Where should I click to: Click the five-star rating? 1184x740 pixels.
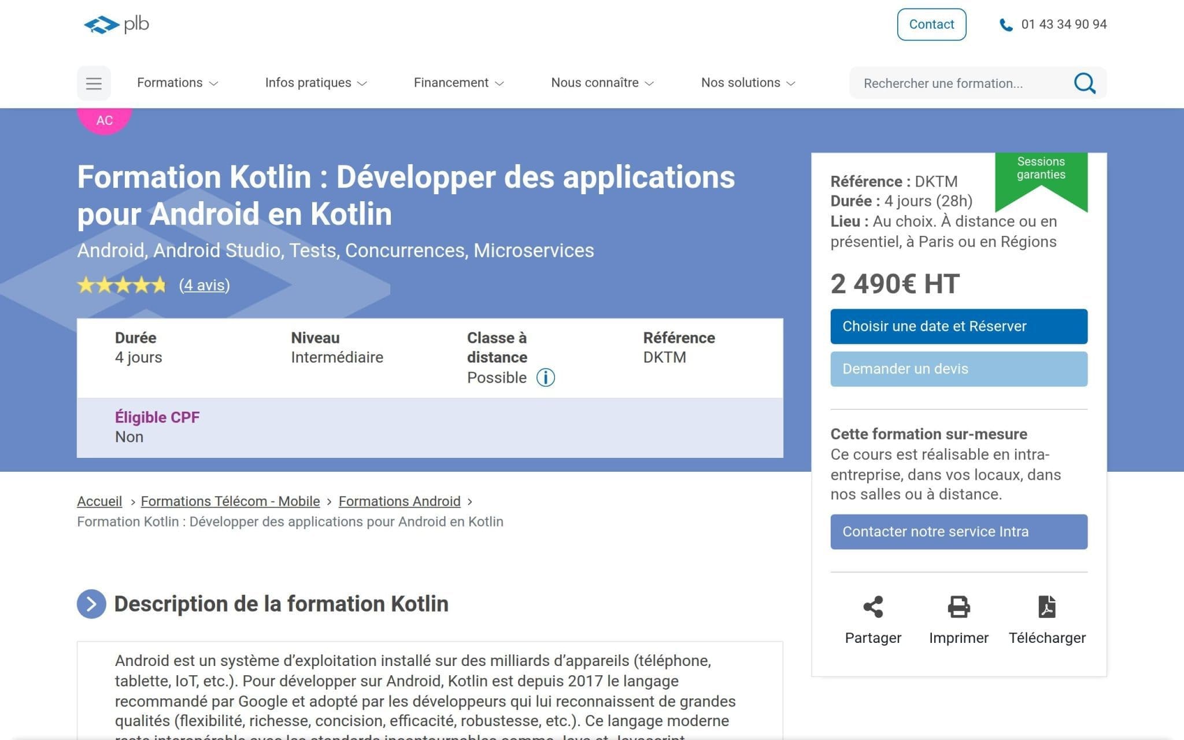122,285
